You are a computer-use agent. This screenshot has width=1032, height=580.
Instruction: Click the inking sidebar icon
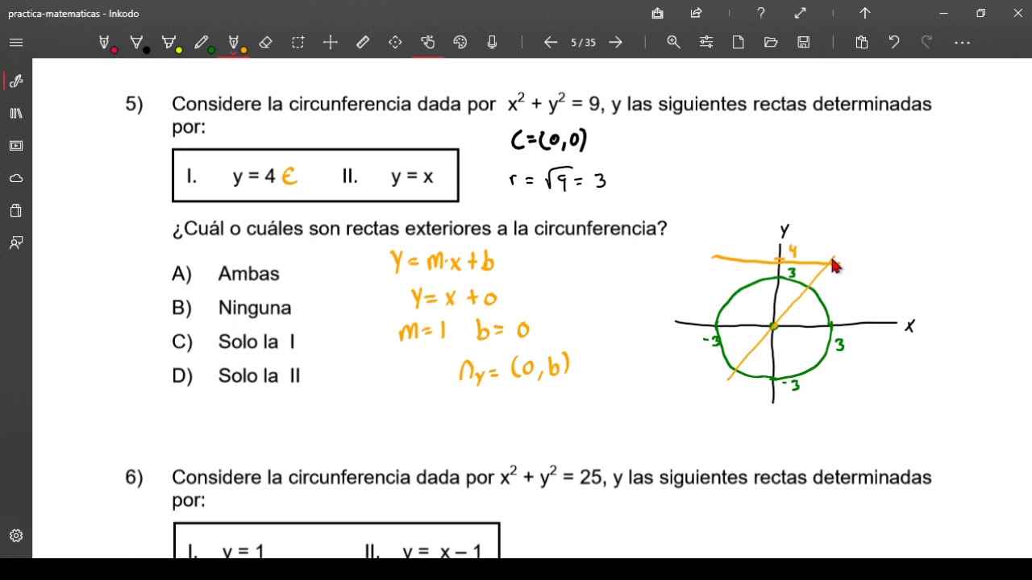(16, 81)
